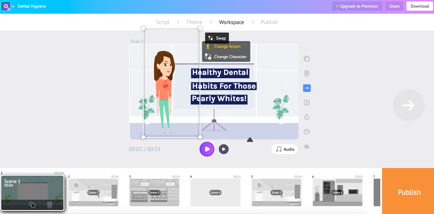This screenshot has height=214, width=434.
Task: Hide the element using the eye-slash toggle
Action: [306, 146]
